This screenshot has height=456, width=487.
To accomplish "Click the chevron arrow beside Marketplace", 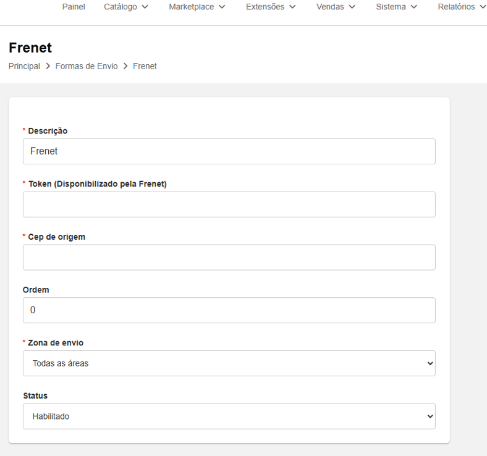I will tap(222, 7).
